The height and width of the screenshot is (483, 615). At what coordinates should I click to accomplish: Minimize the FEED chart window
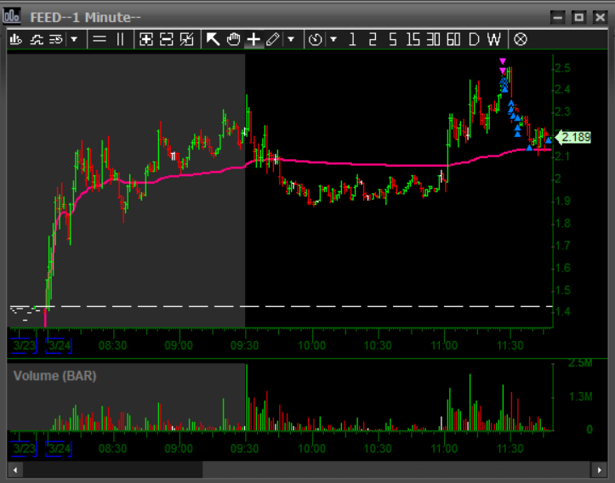click(x=557, y=18)
